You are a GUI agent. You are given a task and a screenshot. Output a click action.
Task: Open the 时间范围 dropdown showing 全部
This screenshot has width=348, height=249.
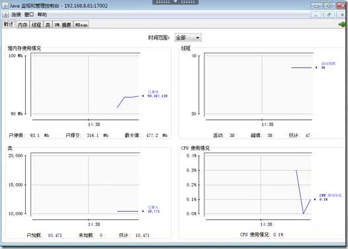188,38
